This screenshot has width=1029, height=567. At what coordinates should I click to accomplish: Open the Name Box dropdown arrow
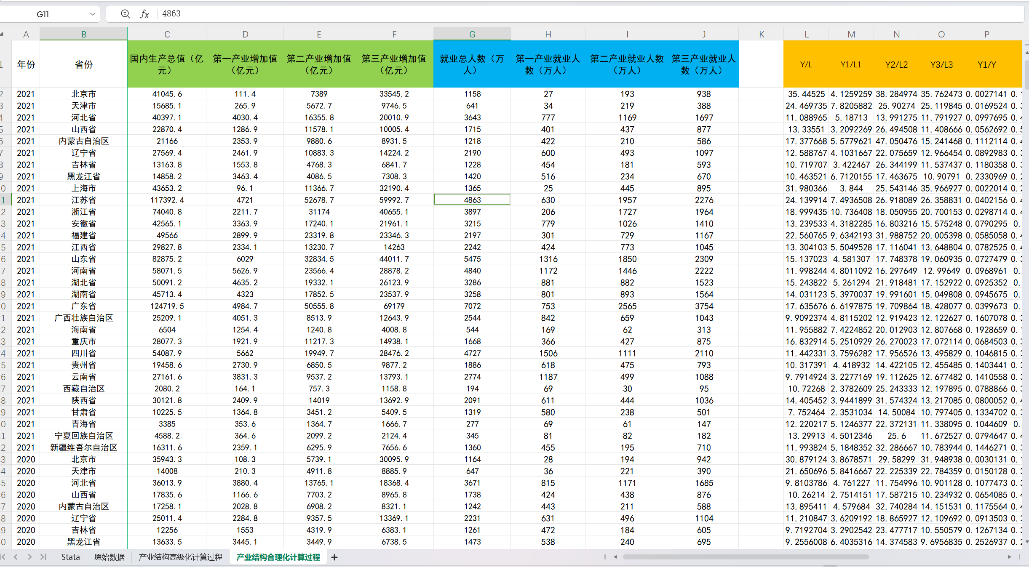point(92,14)
